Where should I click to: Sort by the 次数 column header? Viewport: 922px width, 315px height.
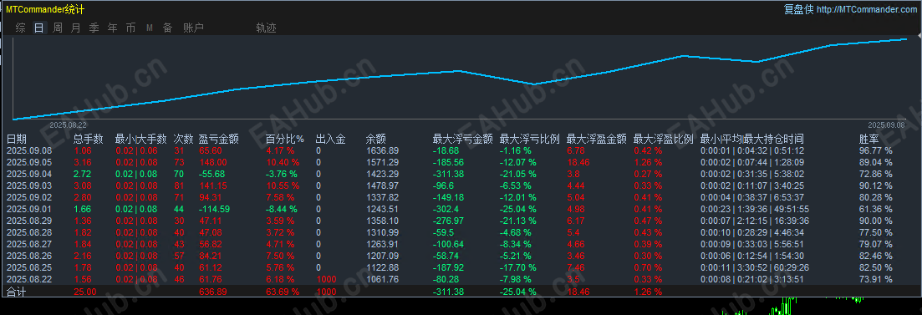(183, 140)
